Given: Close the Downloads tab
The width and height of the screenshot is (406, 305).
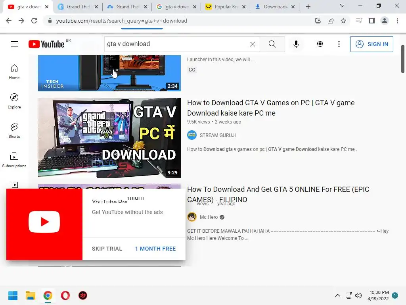Looking at the screenshot, I should click(293, 7).
